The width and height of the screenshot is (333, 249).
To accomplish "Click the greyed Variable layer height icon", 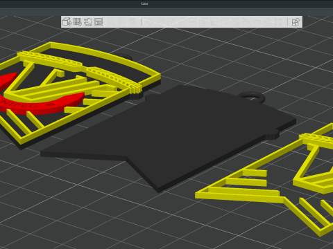I will point(133,22).
